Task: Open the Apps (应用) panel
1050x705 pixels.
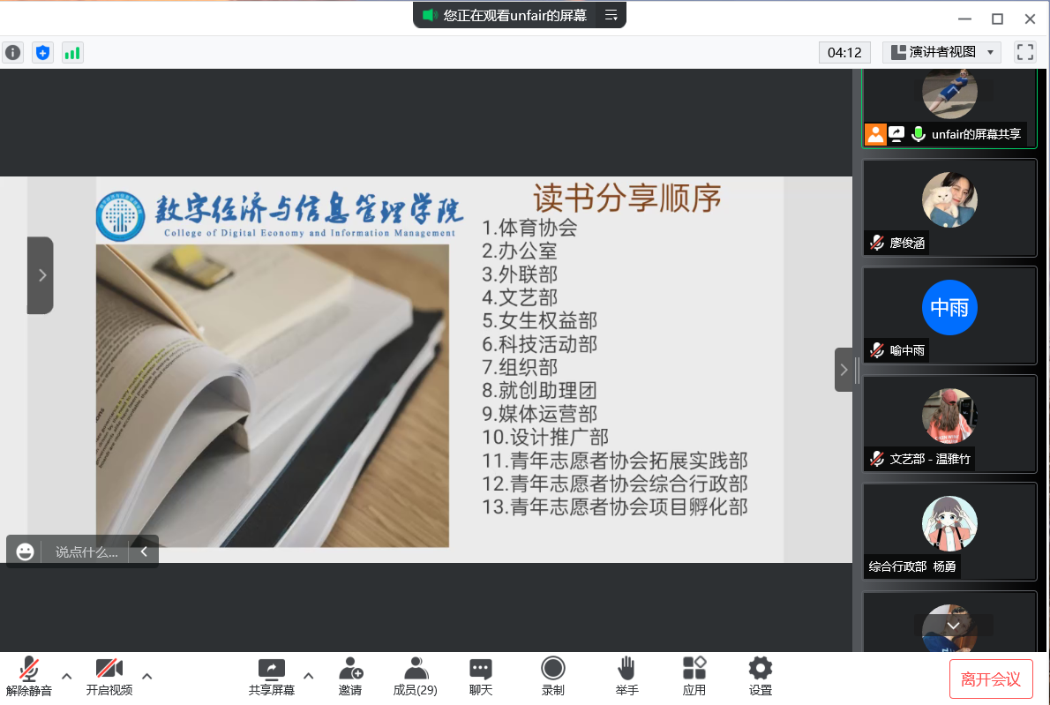Action: click(694, 676)
